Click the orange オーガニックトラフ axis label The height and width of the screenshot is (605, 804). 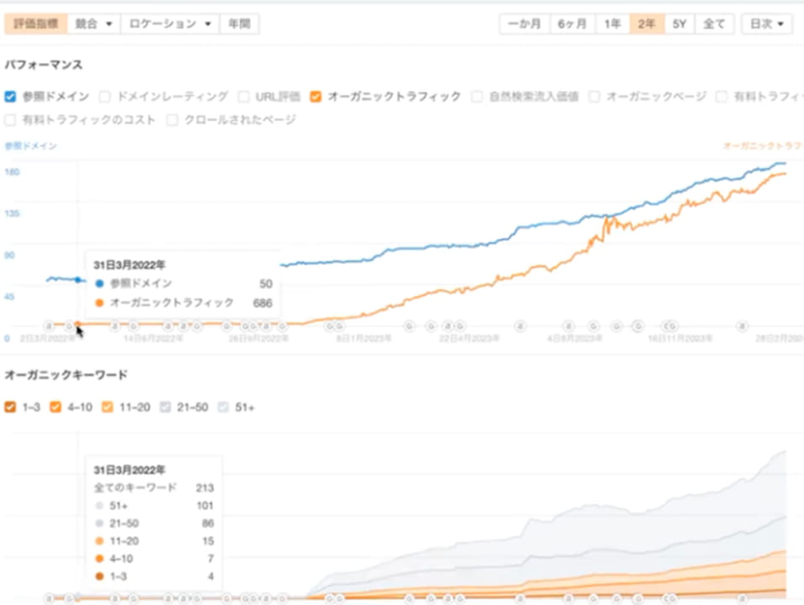pos(763,146)
